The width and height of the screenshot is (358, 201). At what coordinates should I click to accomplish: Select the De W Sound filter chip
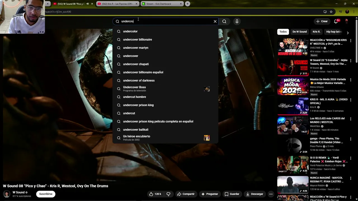tap(300, 32)
